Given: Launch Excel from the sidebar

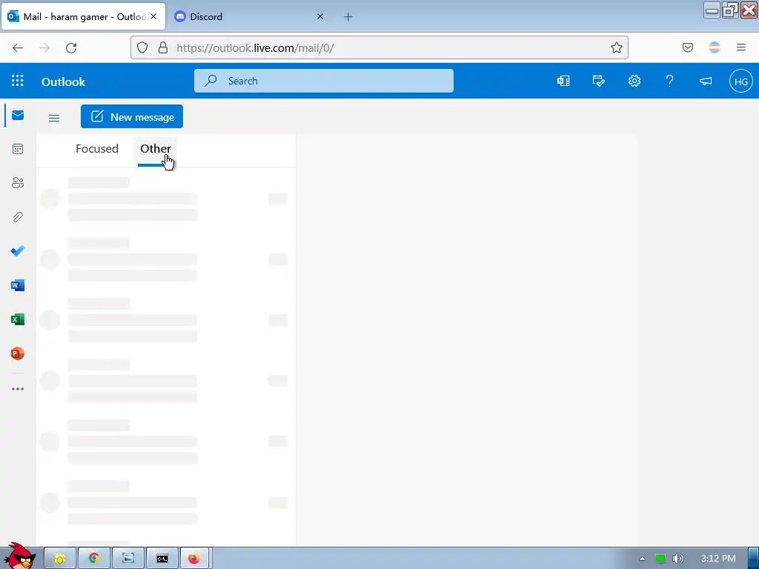Looking at the screenshot, I should 18,319.
